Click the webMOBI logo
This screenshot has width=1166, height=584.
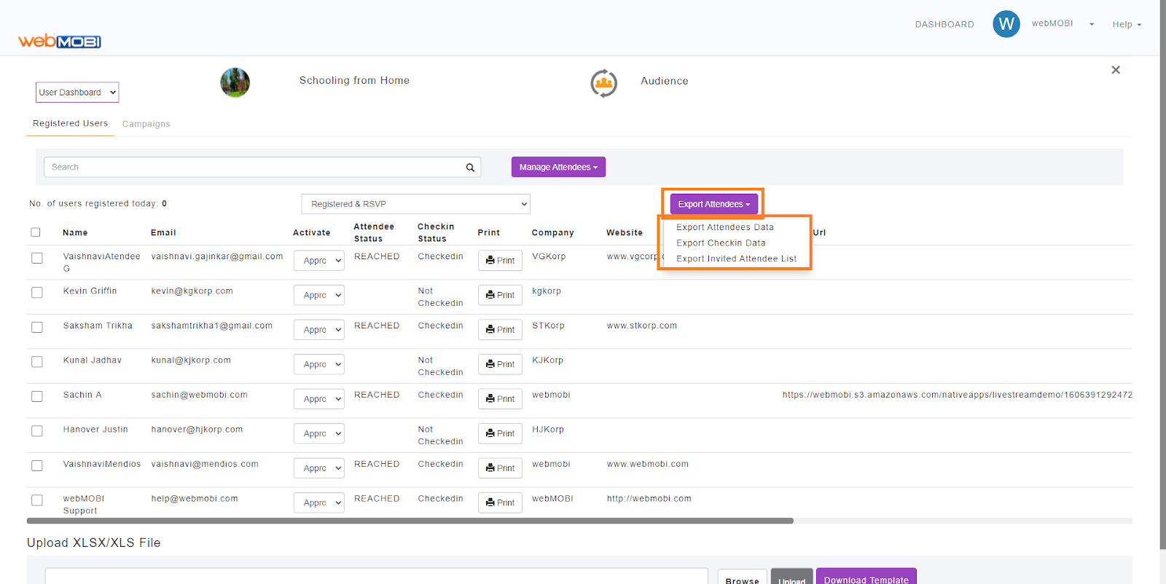click(60, 41)
